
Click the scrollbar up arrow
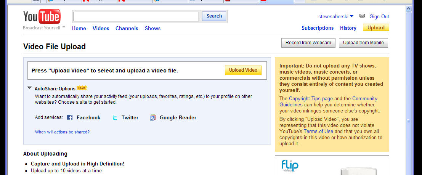click(x=409, y=9)
